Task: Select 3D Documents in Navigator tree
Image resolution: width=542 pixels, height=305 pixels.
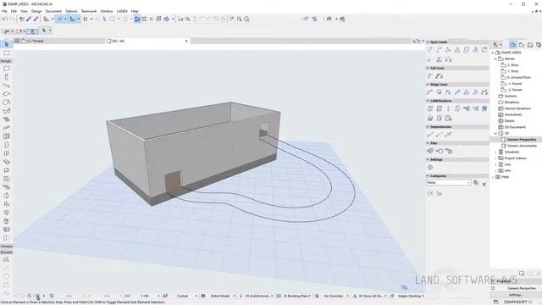Action: pyautogui.click(x=515, y=127)
